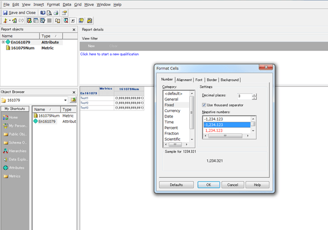328x230 pixels.
Task: Open the dropdown arrow beside the run icon
Action: coord(10,21)
